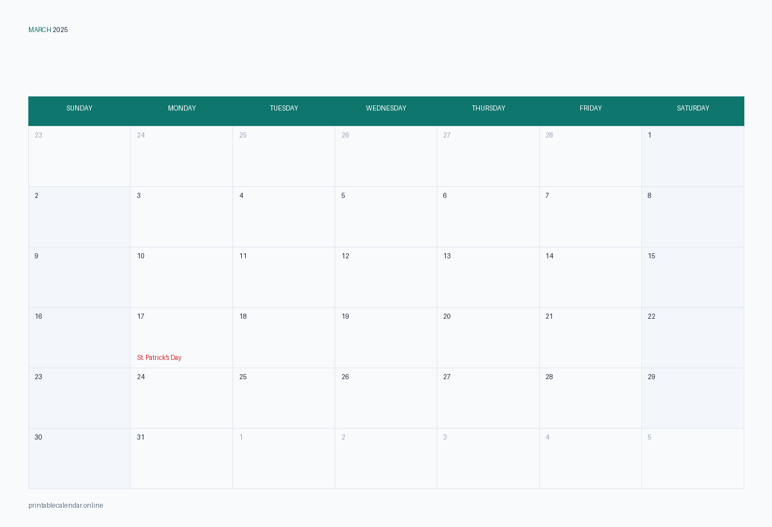Click date number 12
Screen dimensions: 772x527
345,256
